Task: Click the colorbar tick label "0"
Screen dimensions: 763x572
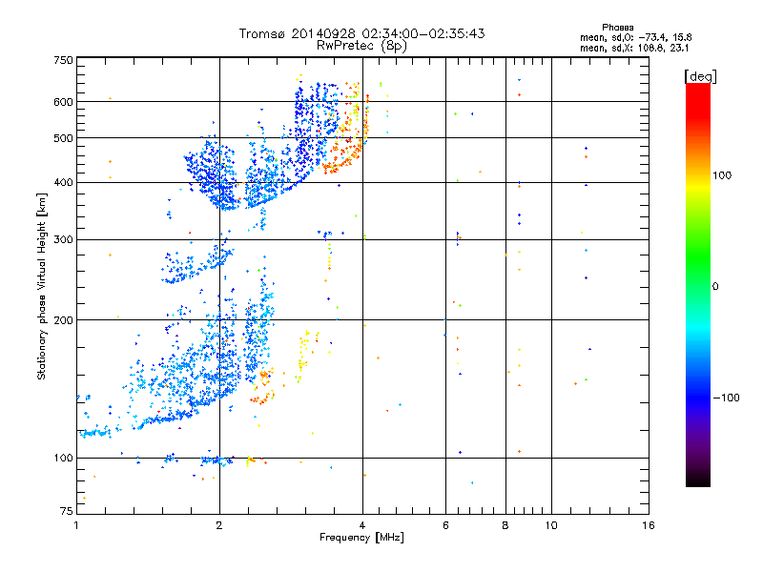Action: pos(715,287)
